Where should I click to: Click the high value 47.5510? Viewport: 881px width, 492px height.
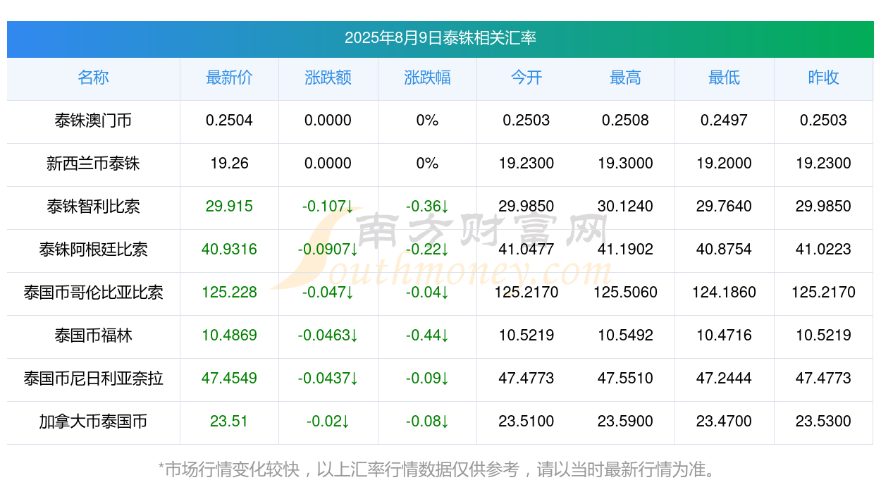(625, 379)
